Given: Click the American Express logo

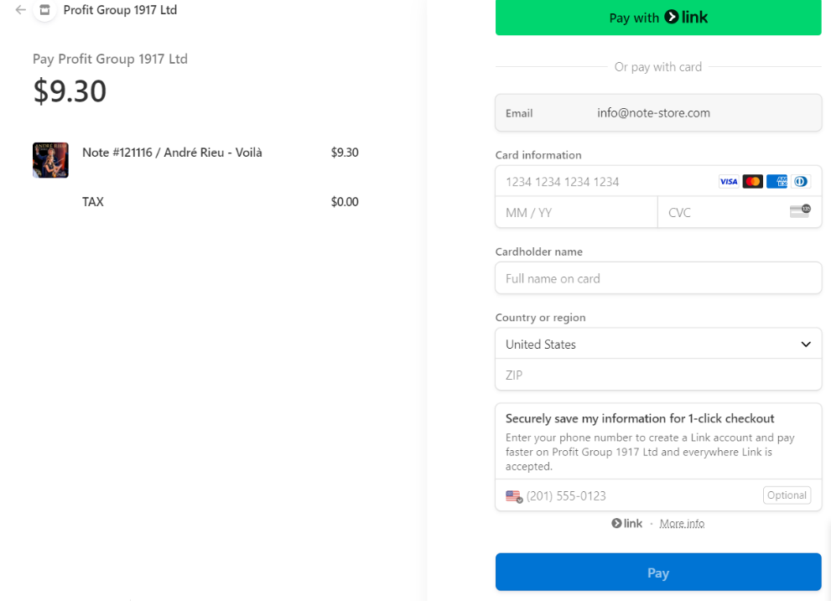Looking at the screenshot, I should tap(776, 182).
